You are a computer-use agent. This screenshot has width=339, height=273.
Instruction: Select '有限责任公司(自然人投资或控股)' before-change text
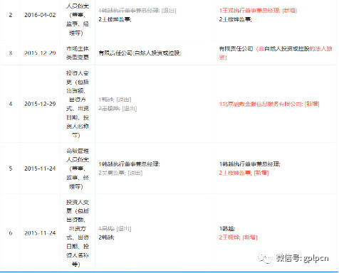(x=140, y=53)
